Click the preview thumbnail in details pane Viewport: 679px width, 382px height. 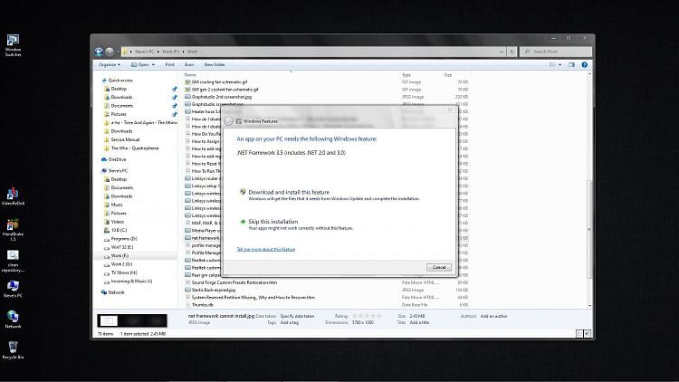point(132,320)
